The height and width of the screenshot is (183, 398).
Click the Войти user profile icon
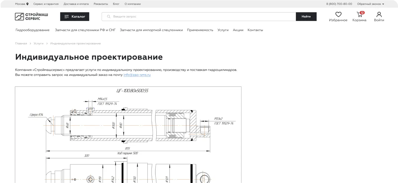379,14
